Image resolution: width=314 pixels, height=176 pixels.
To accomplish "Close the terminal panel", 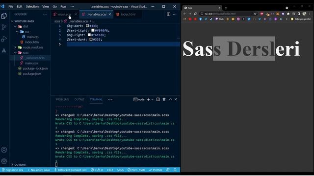I will 176,99.
